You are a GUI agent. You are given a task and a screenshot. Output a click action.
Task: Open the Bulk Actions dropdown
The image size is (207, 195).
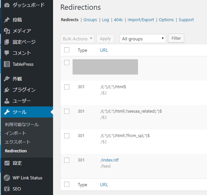pos(77,39)
